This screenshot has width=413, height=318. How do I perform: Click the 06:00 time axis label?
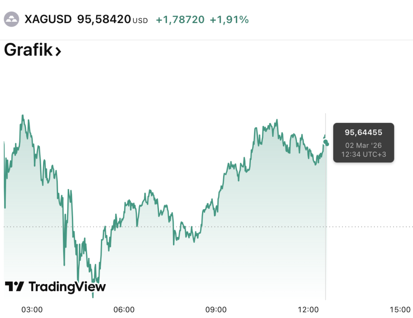(124, 310)
